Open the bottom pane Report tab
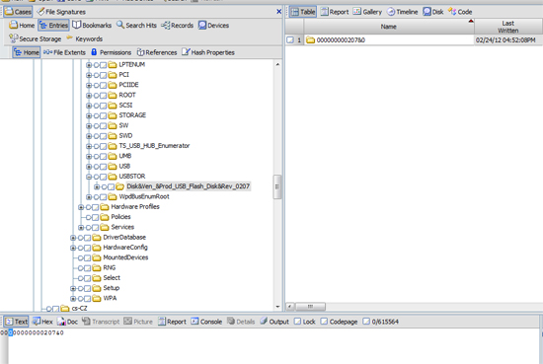Screen dimensions: 543x364 [172, 322]
